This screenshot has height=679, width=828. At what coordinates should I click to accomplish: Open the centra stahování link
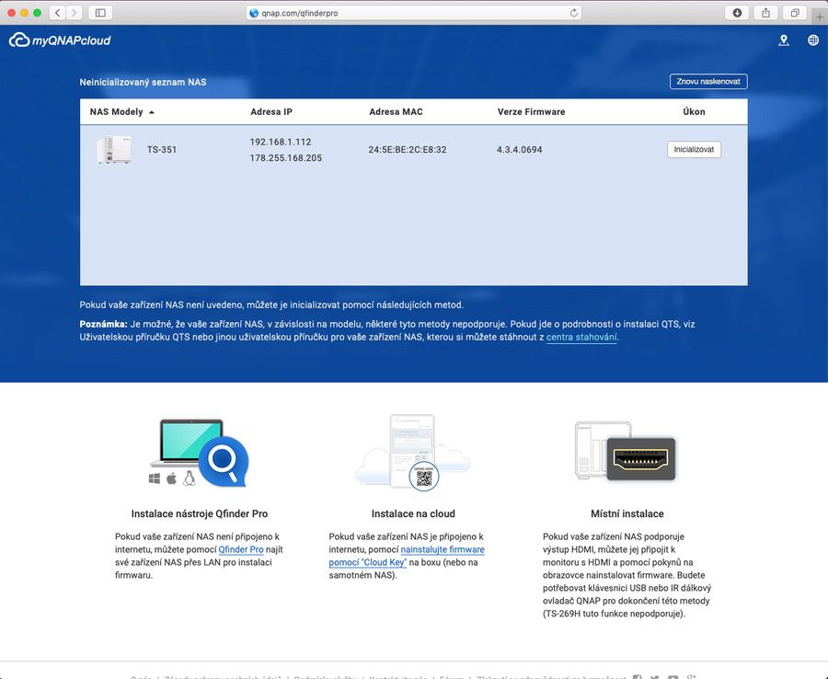click(581, 338)
